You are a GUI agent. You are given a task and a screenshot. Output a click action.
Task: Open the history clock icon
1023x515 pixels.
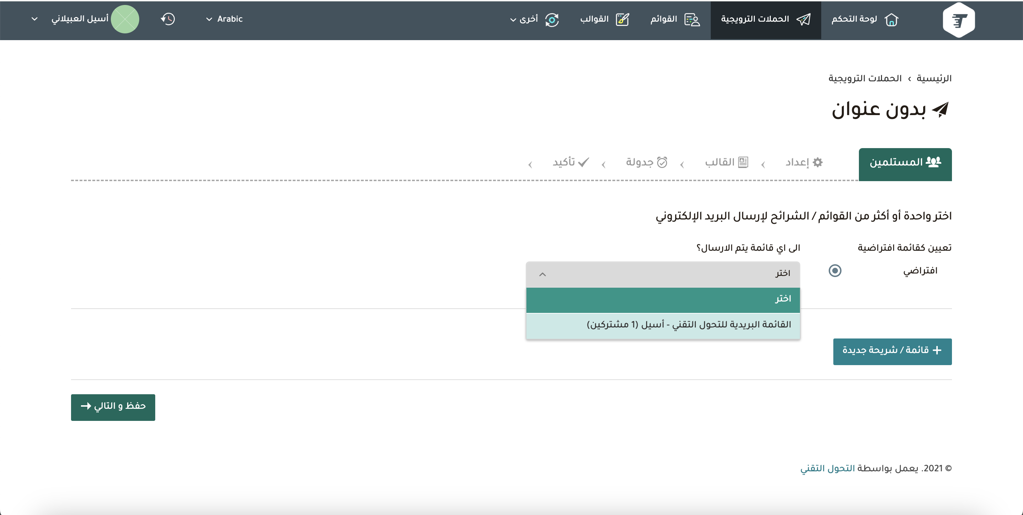[x=168, y=19]
